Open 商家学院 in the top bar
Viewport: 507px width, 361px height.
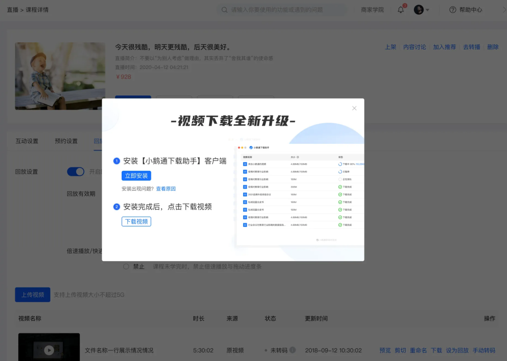(372, 10)
